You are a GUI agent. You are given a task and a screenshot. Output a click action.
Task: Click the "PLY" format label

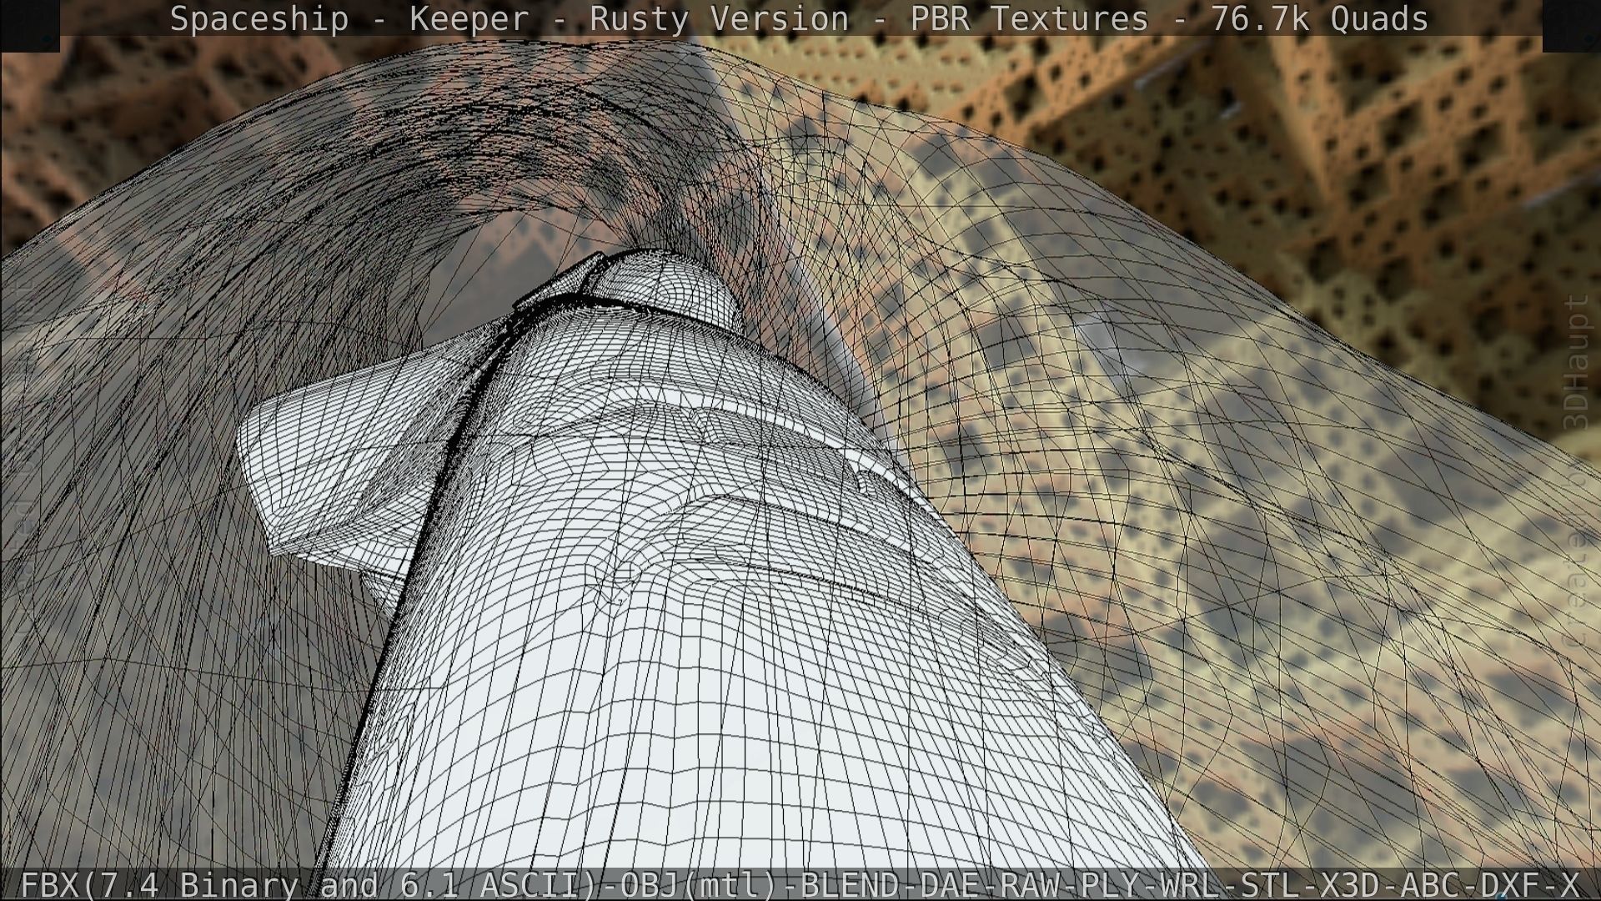pyautogui.click(x=1110, y=884)
